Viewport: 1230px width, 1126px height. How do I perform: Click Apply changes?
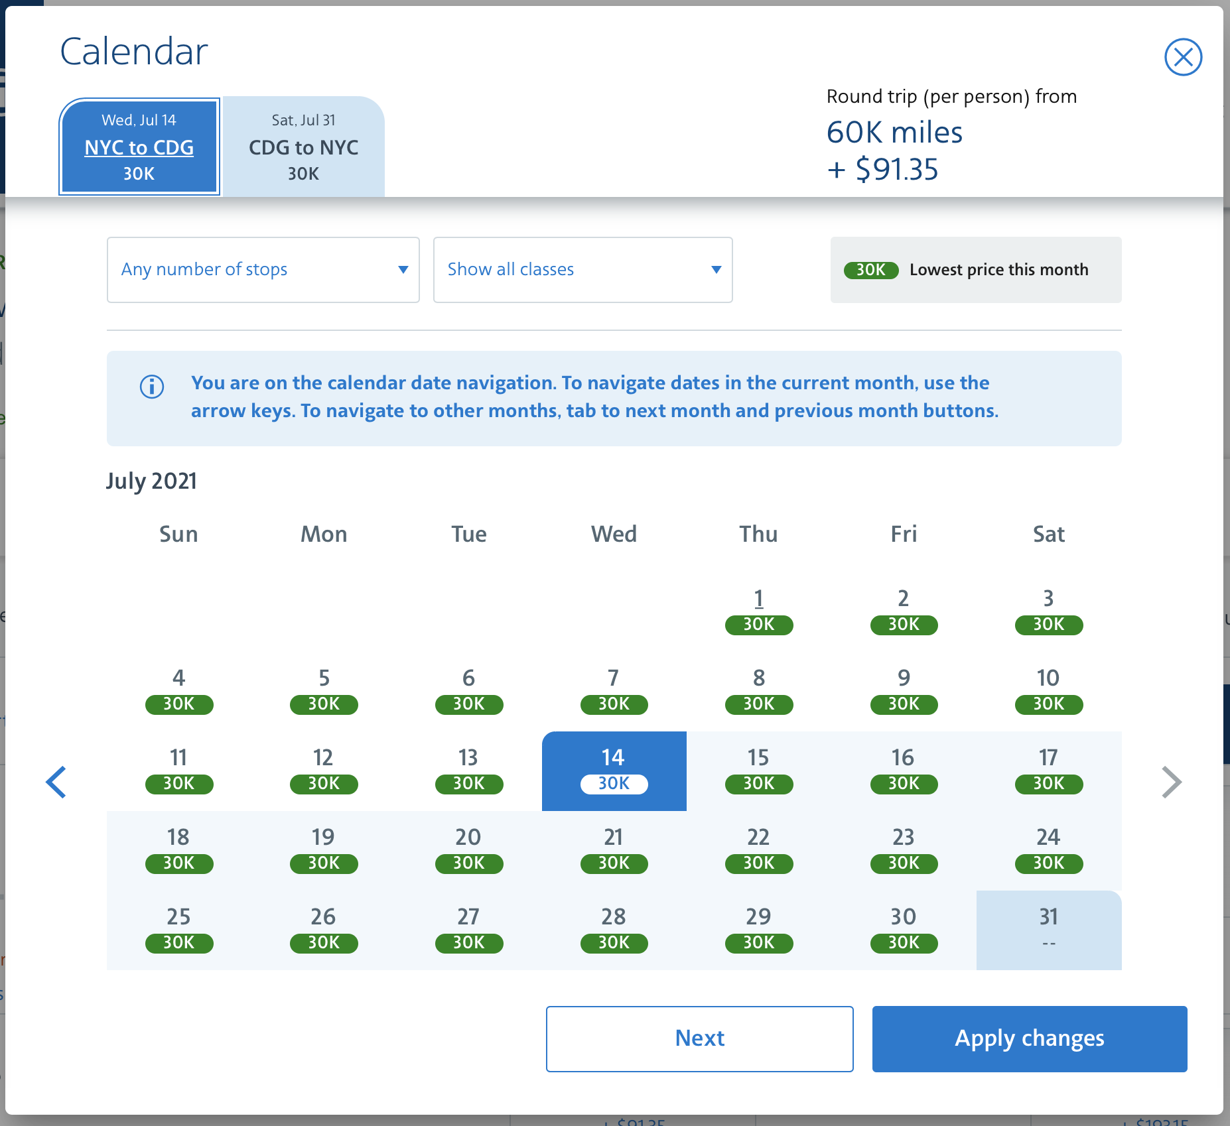tap(1029, 1038)
